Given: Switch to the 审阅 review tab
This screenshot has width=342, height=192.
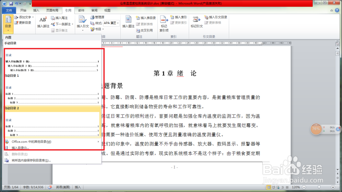Looking at the screenshot, I should [94, 10].
